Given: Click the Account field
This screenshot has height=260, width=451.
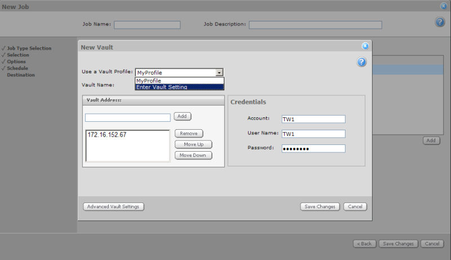Looking at the screenshot, I should pos(313,119).
